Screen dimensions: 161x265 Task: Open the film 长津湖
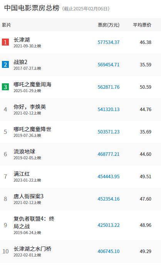click(x=22, y=40)
